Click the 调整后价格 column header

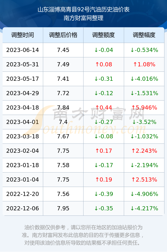tap(63, 35)
